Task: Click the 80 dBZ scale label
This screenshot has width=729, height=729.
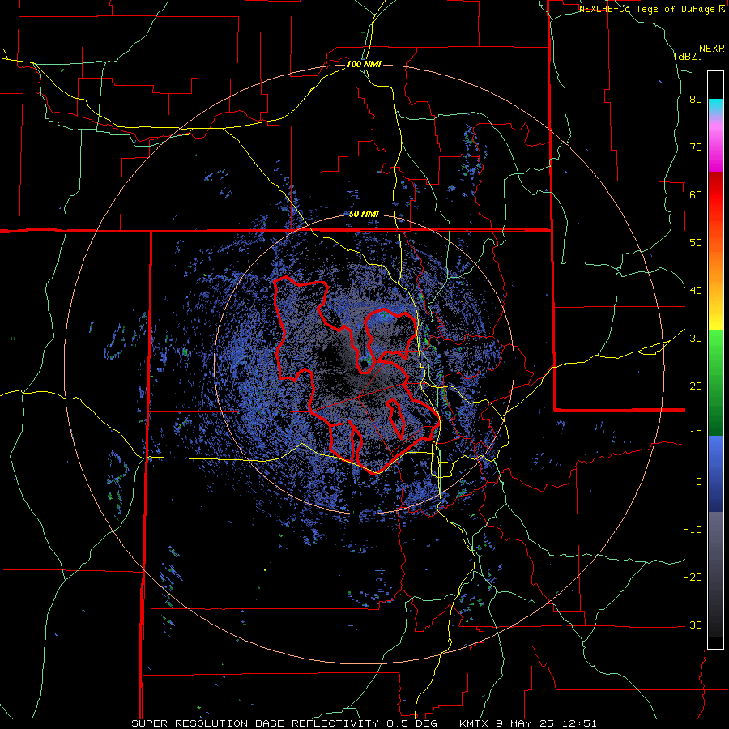Action: tap(696, 100)
